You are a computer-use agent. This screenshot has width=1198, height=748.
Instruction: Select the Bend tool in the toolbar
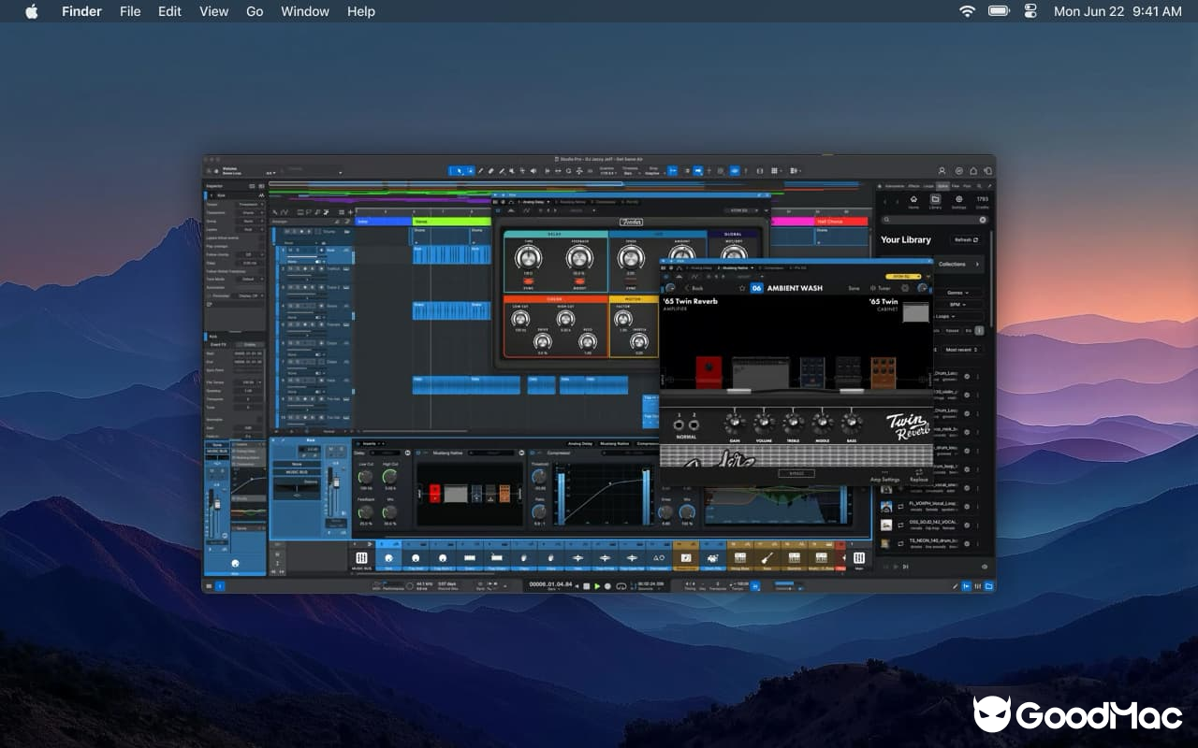coord(522,171)
